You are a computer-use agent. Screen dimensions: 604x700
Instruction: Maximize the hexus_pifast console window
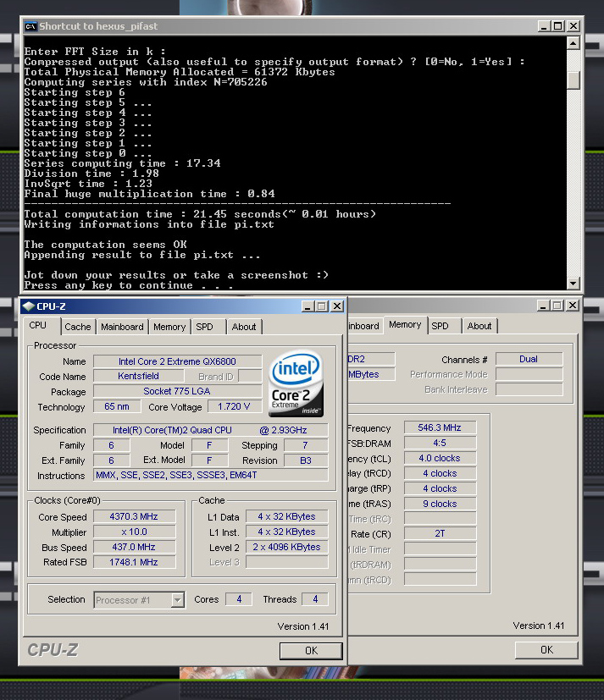[558, 26]
